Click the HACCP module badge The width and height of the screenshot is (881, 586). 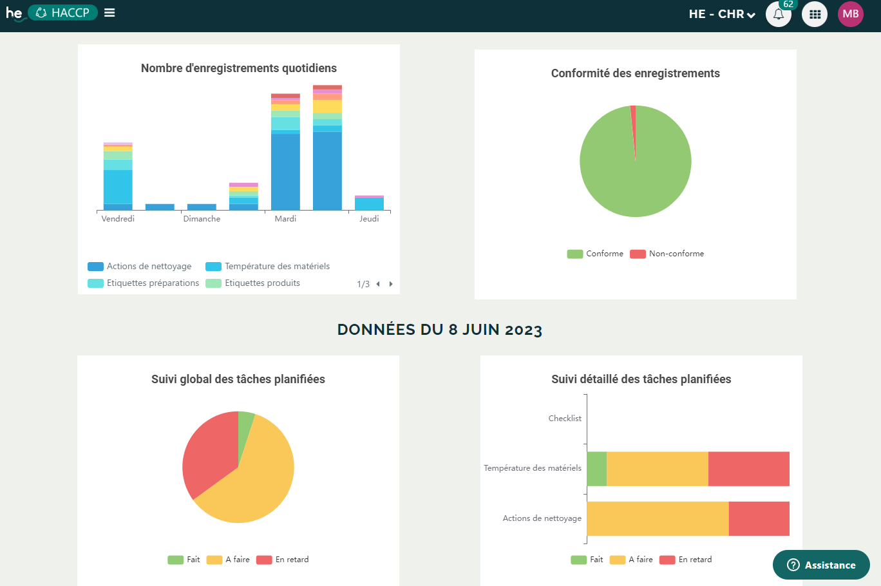(63, 13)
